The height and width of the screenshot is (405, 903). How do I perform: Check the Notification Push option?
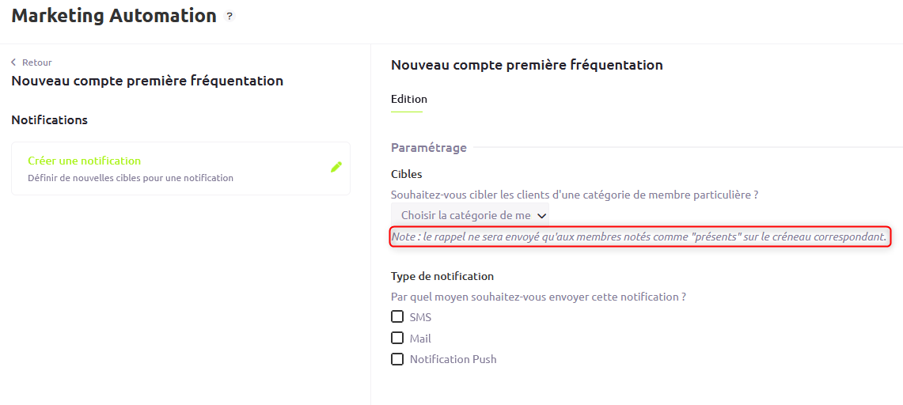pos(396,359)
